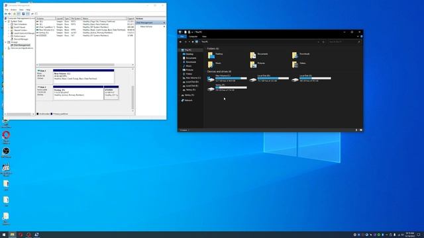Select Ventoy (F:) partition block in Disk 1
Viewport: 424px width, 238px height.
78,93
